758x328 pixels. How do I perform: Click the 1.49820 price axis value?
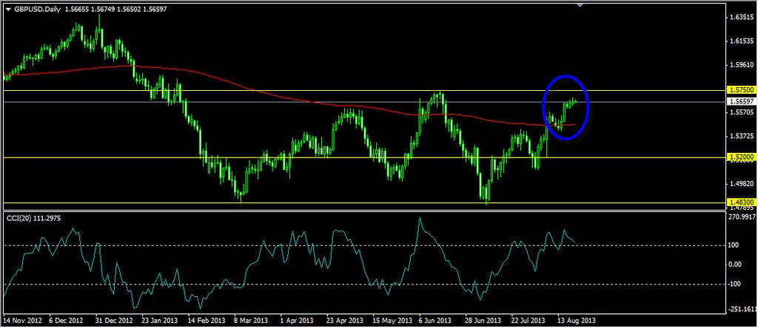click(x=740, y=183)
